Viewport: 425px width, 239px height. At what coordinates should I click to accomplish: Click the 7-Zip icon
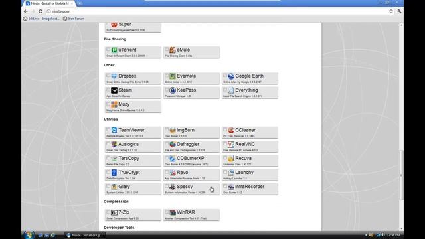114,212
